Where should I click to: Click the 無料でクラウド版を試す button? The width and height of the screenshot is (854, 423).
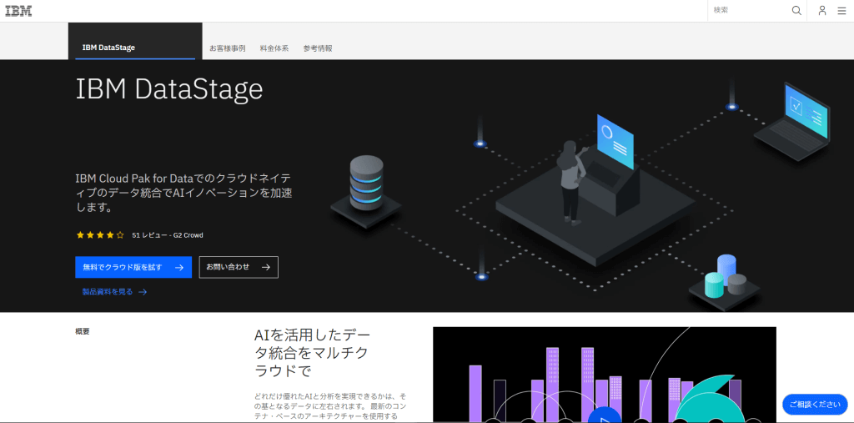(133, 267)
